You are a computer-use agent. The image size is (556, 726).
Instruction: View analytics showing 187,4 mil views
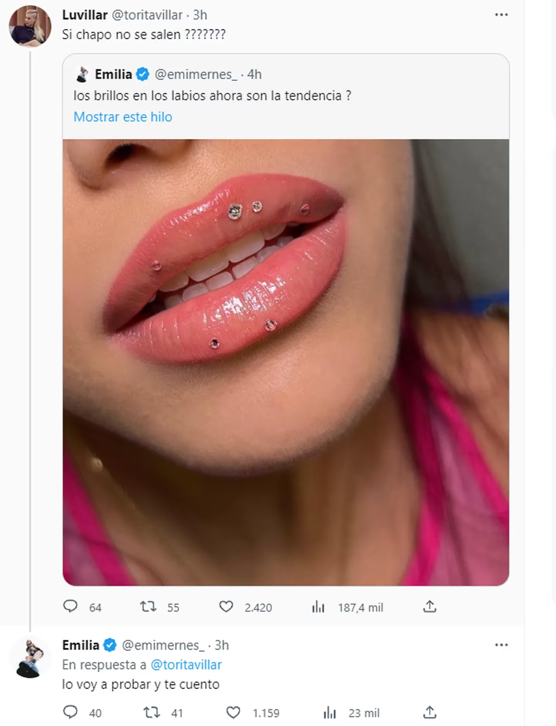(318, 607)
